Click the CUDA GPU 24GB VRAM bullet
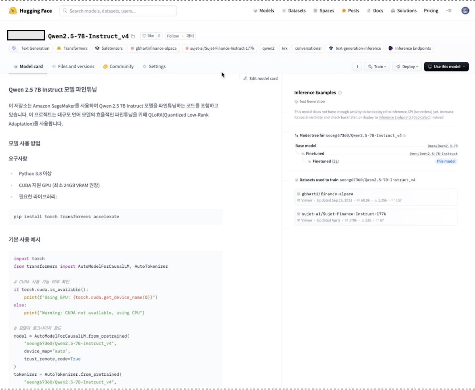Screen dimensions: 475x390 (x=59, y=185)
